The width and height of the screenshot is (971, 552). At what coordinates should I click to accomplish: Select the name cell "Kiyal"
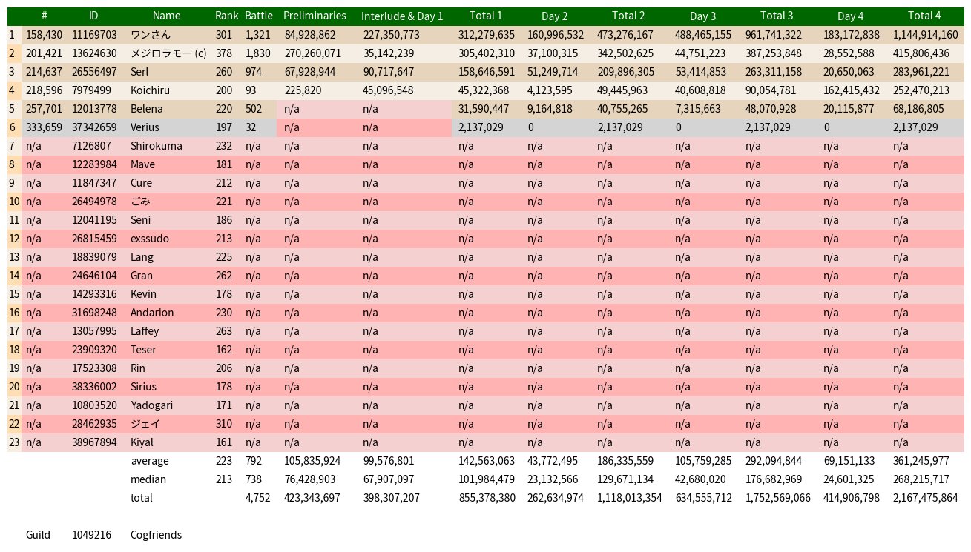[142, 442]
